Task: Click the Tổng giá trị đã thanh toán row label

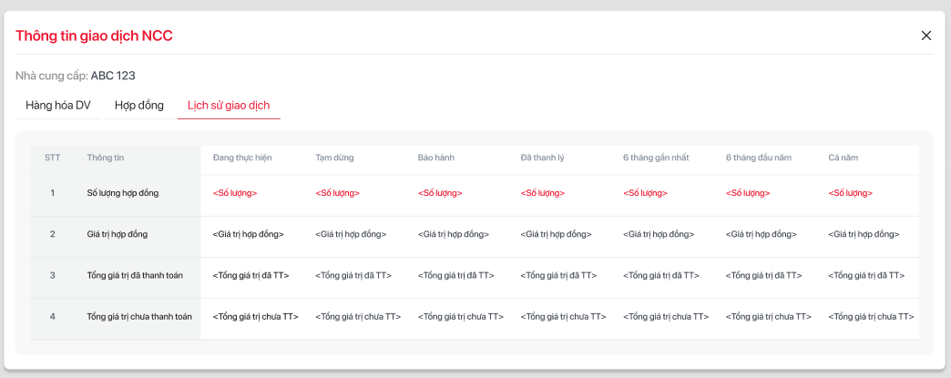Action: [135, 275]
